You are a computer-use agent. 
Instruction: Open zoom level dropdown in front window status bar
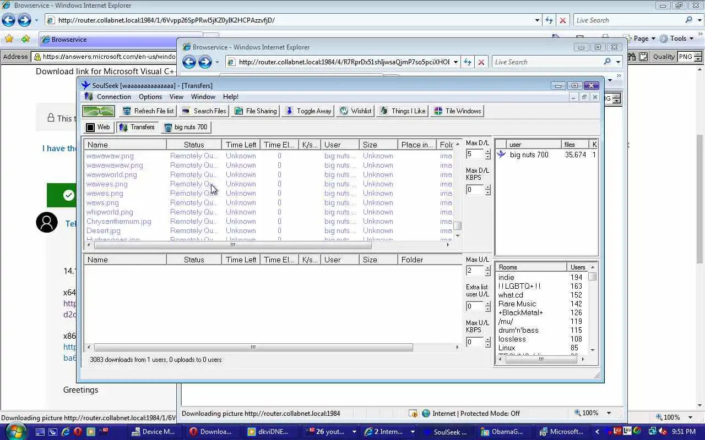click(609, 413)
